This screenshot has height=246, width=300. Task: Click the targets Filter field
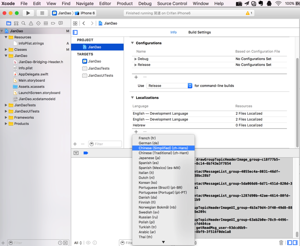(105, 144)
